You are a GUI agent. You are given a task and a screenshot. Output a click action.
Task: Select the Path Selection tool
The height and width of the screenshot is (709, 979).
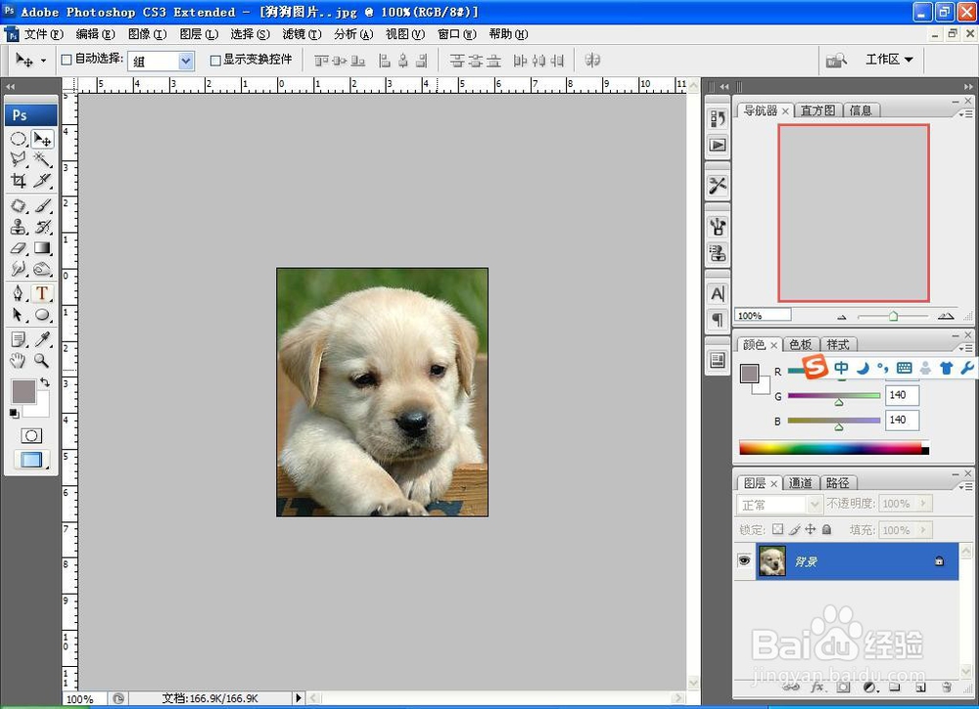coord(18,314)
